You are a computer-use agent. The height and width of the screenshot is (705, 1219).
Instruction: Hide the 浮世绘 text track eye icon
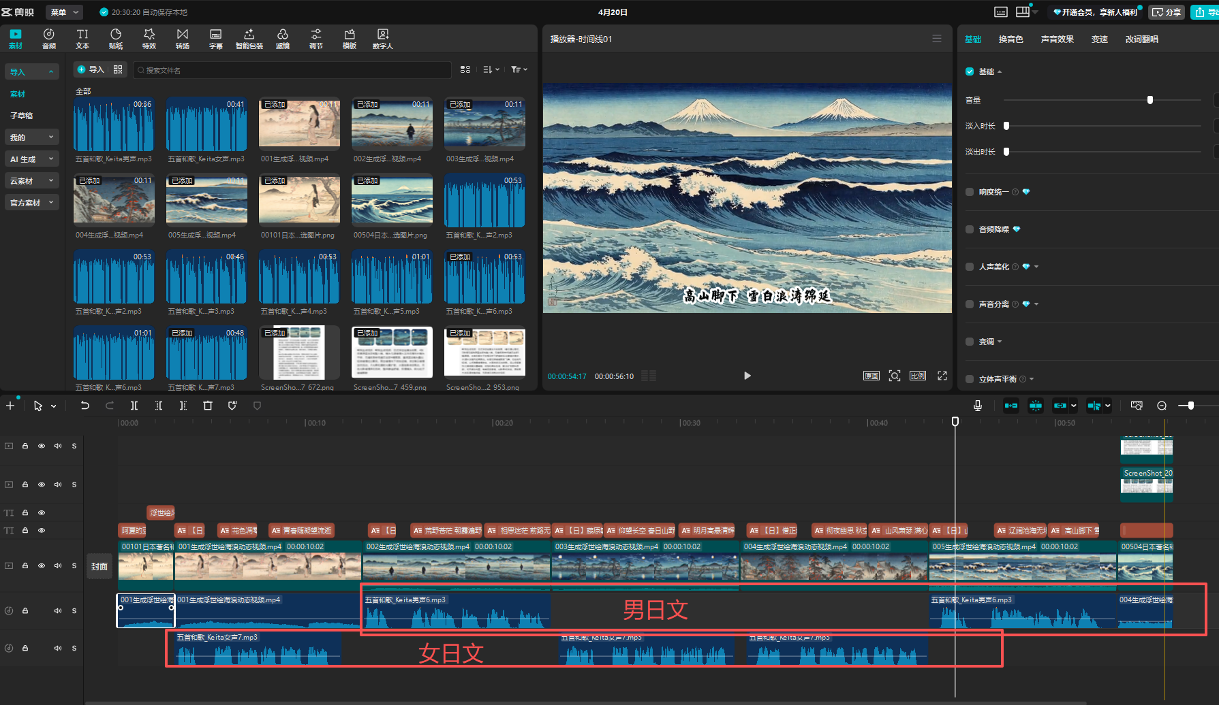(42, 512)
